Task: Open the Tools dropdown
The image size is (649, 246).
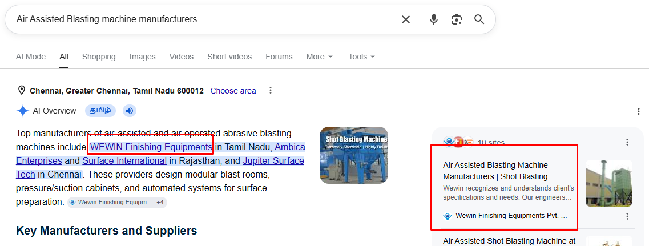Action: point(361,57)
